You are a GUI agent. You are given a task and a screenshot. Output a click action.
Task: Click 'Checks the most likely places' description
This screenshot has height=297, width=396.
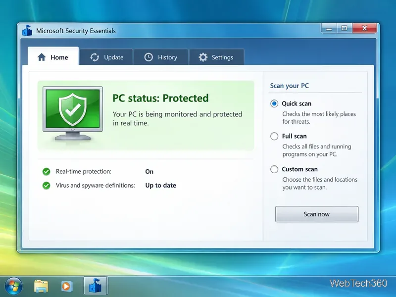pos(319,118)
